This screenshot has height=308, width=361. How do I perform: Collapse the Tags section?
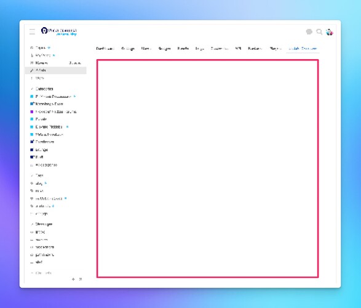(x=37, y=176)
